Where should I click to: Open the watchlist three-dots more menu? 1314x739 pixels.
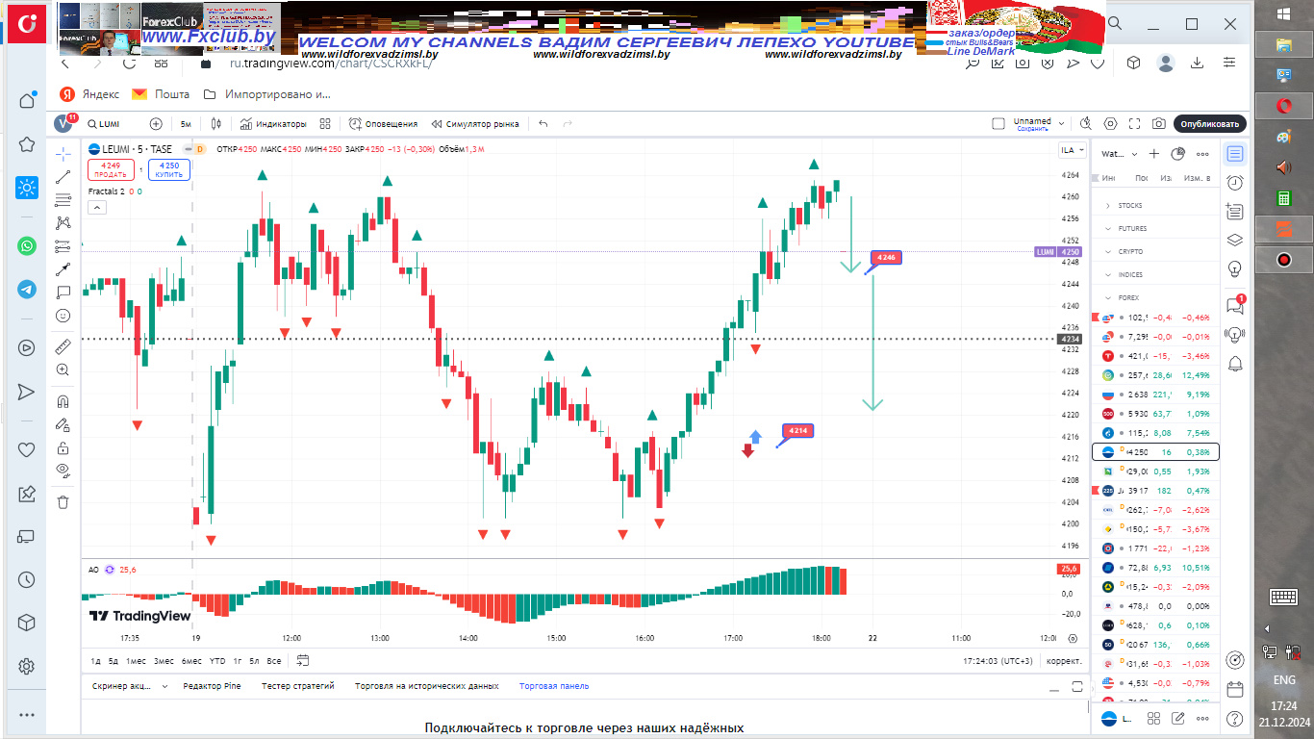coord(1202,154)
